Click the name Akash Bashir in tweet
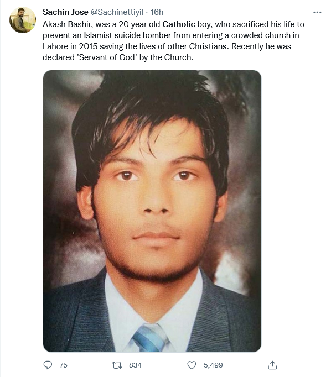The width and height of the screenshot is (331, 377). [x=68, y=24]
